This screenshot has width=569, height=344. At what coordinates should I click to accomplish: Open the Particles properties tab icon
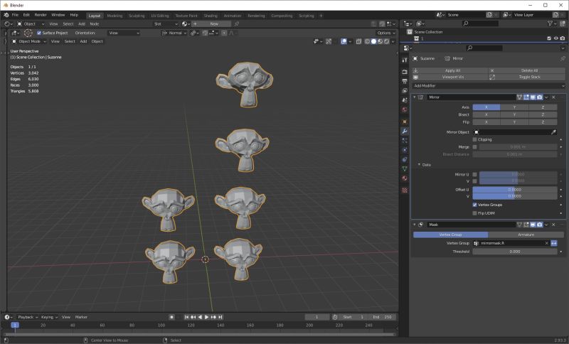(x=405, y=140)
